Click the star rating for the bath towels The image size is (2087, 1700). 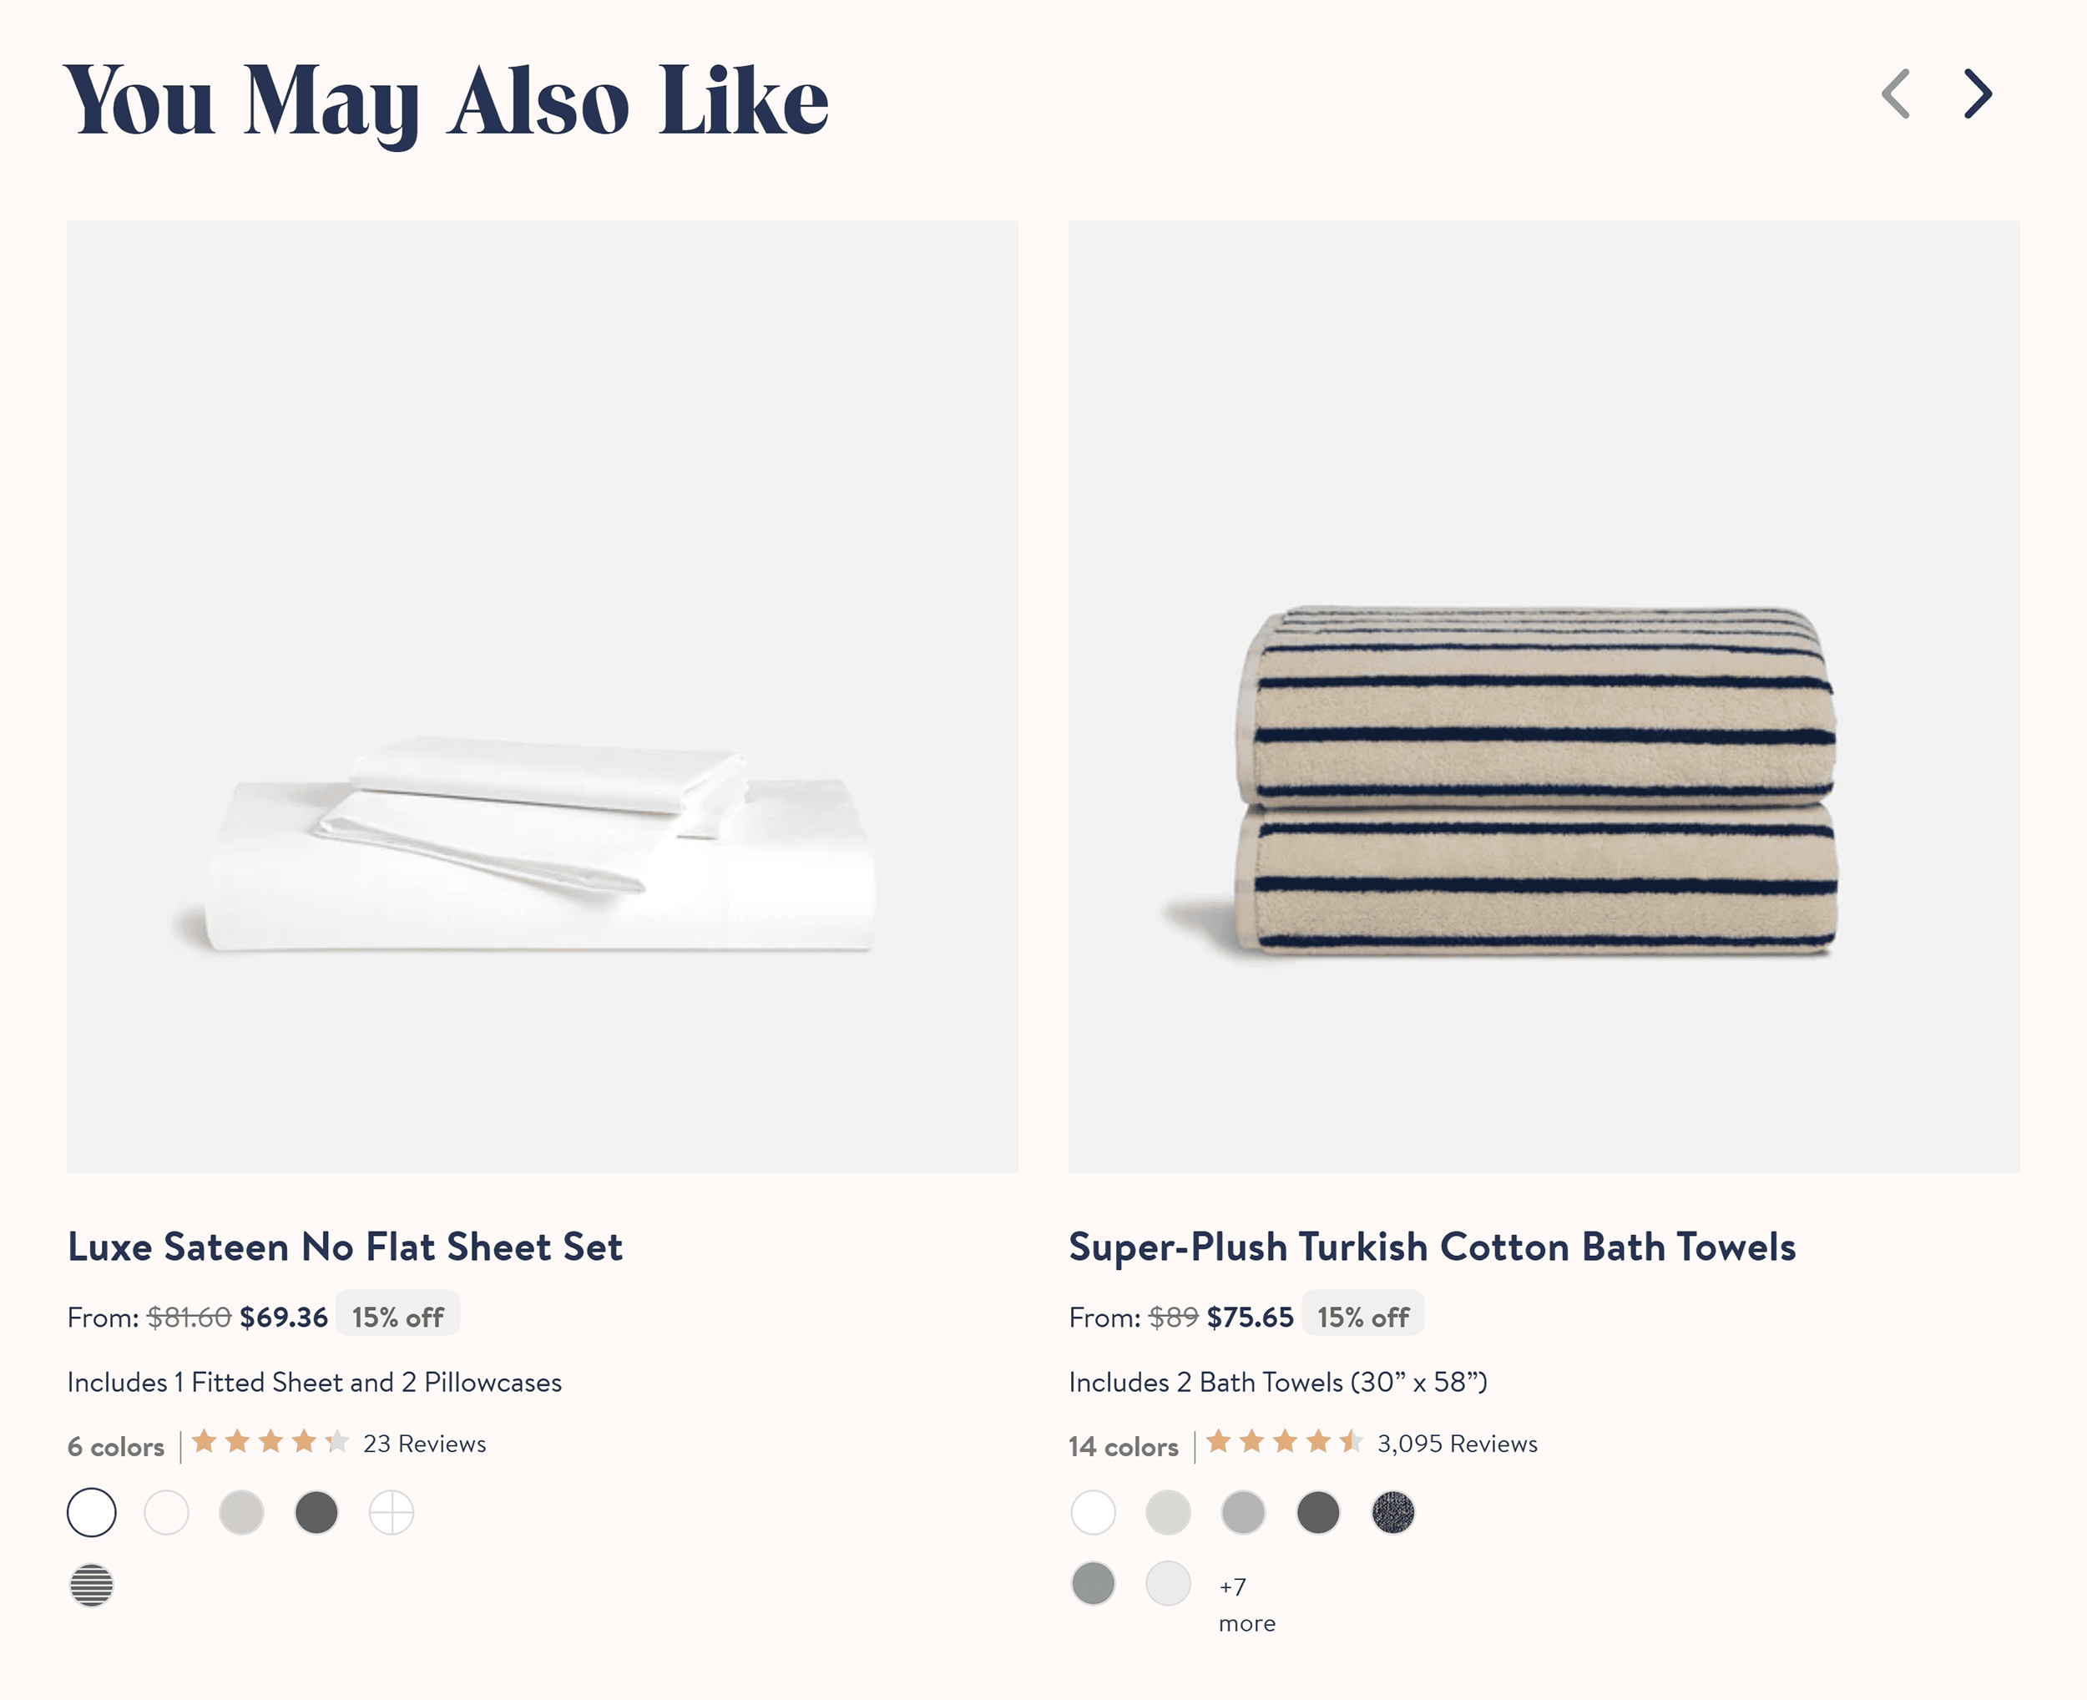click(x=1282, y=1443)
